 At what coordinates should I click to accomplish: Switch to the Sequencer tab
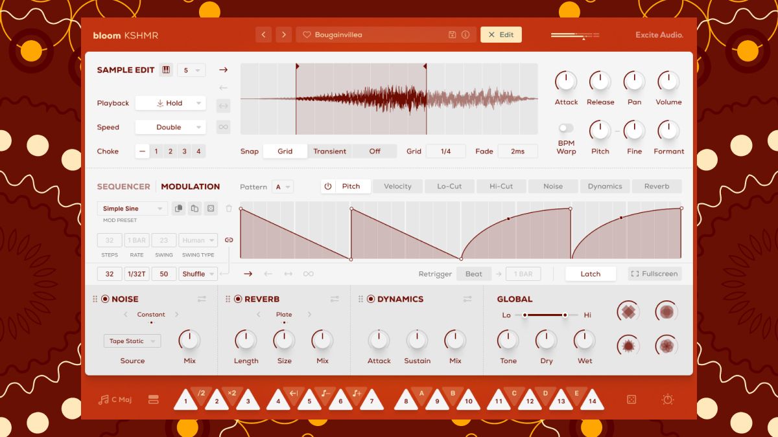[123, 186]
